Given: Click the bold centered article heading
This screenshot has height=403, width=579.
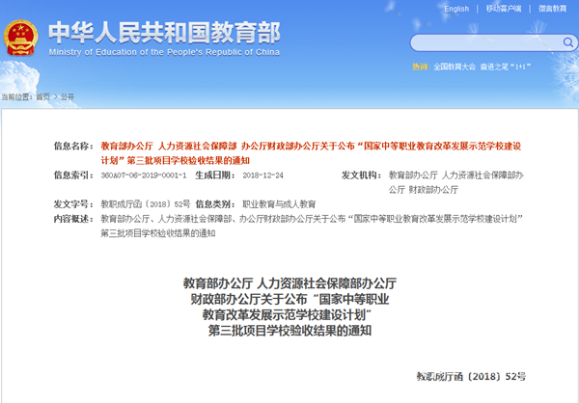Looking at the screenshot, I should (289, 307).
